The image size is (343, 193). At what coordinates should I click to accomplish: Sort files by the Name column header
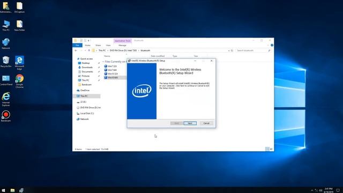click(x=107, y=56)
